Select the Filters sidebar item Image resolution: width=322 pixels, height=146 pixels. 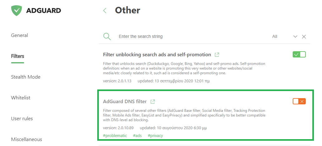click(17, 56)
